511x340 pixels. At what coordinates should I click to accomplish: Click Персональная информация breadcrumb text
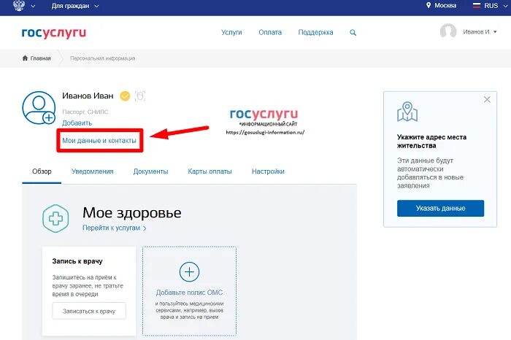click(x=103, y=58)
